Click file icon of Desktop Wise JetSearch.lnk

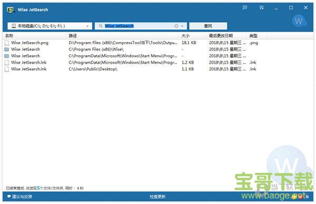pyautogui.click(x=7, y=69)
